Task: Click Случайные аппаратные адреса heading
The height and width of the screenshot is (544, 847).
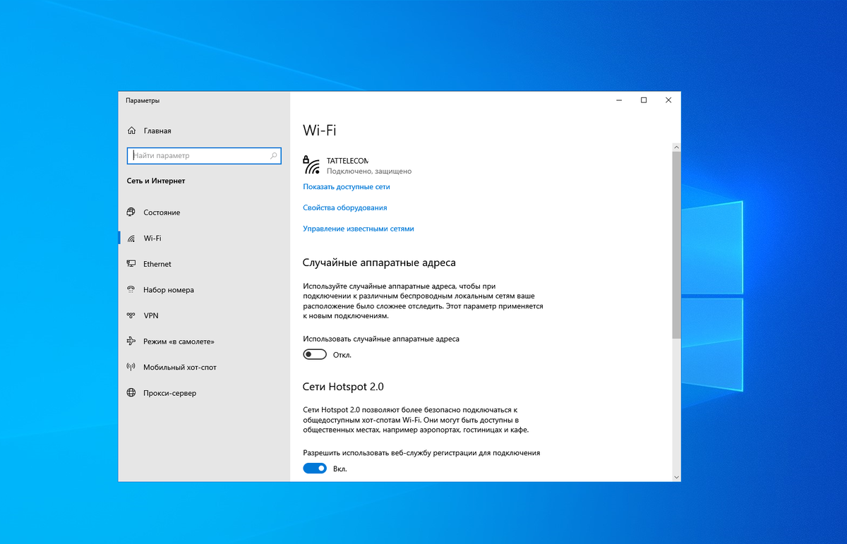Action: pos(379,262)
